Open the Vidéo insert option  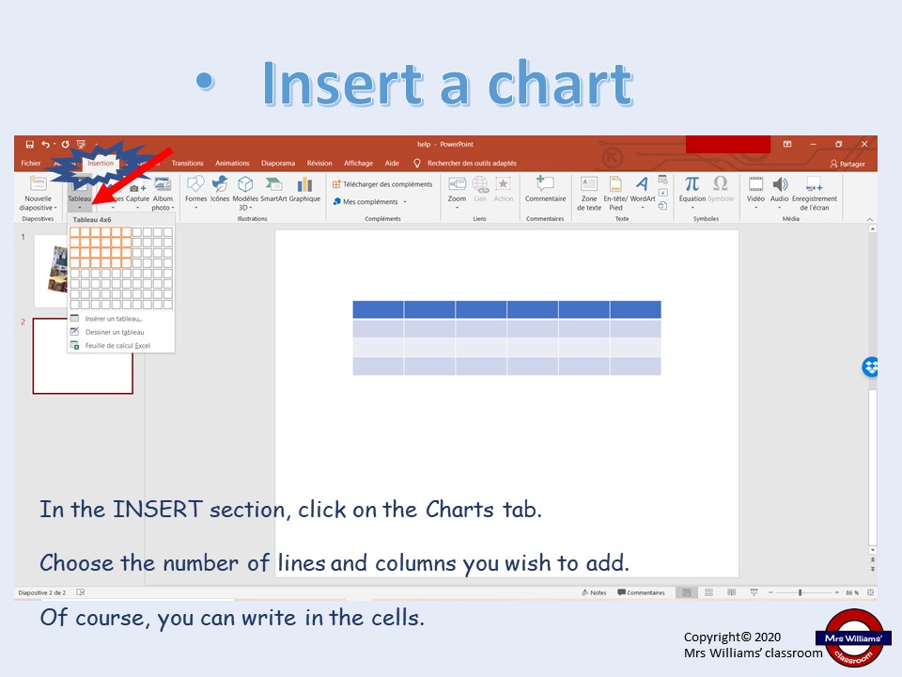(x=755, y=192)
